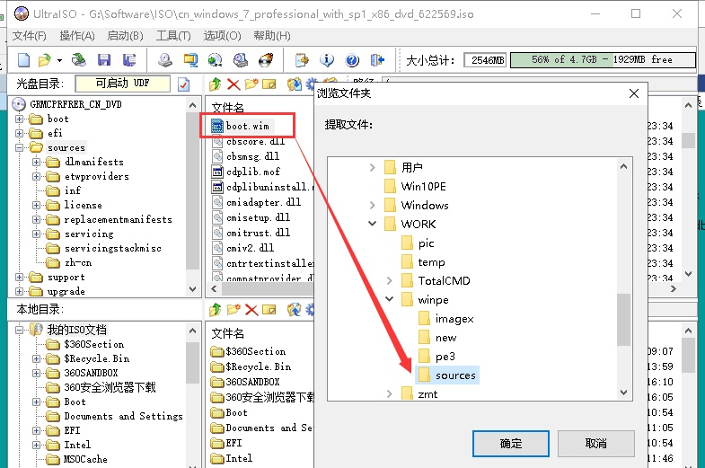Click the Open CD/DVD drive icon

tap(79, 60)
